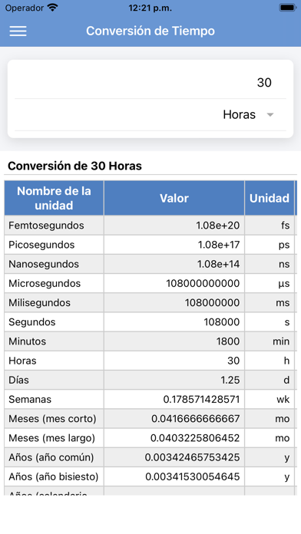Viewport: 301px width, 534px height.
Task: Tap the Años (año bisiesto) row
Action: click(x=54, y=476)
